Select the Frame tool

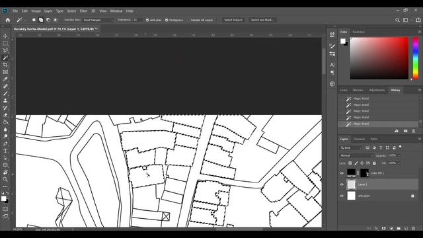(5, 72)
